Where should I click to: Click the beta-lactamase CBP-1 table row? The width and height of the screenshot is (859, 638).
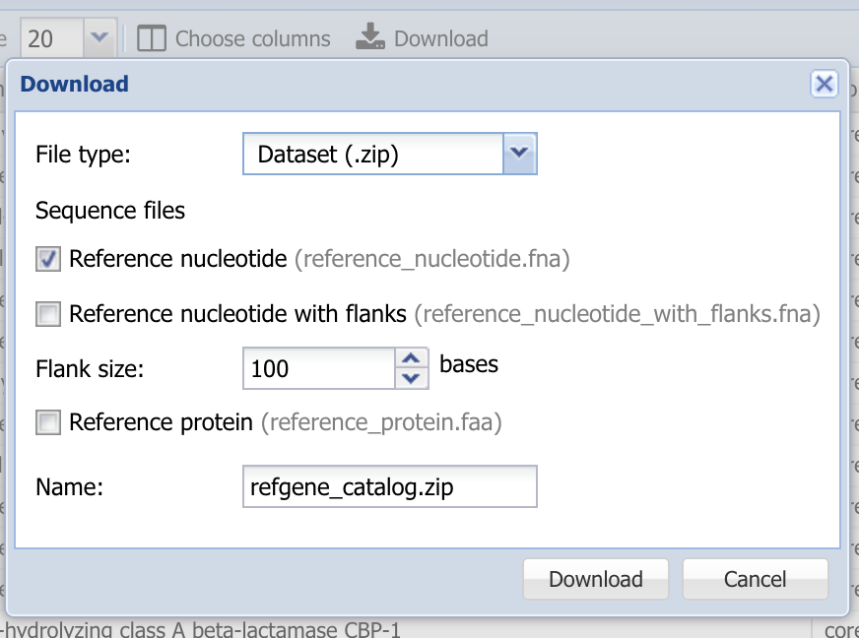click(406, 630)
